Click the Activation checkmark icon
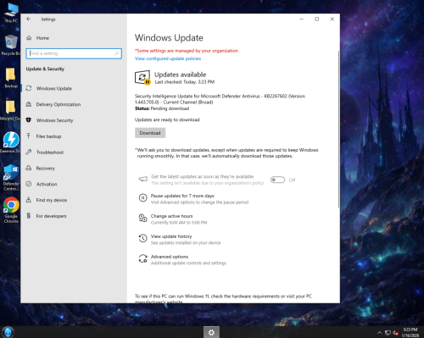 [x=29, y=184]
